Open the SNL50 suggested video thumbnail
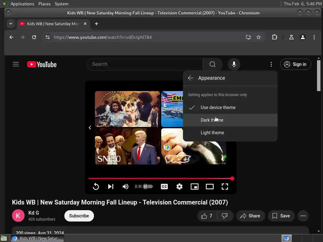Image resolution: width=323 pixels, height=242 pixels. [x=127, y=146]
